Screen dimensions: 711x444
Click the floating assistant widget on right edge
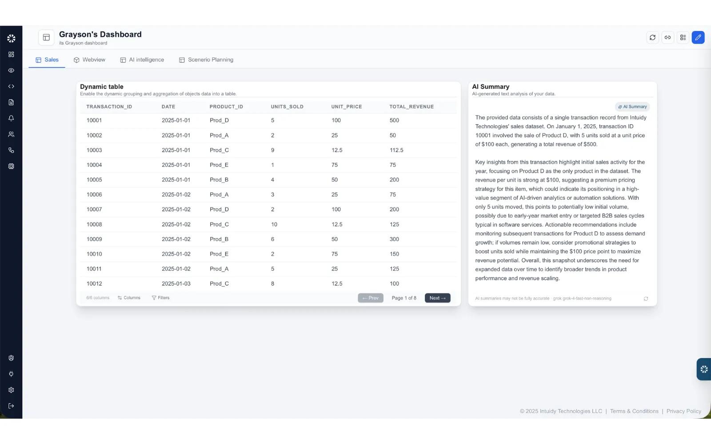(x=703, y=369)
